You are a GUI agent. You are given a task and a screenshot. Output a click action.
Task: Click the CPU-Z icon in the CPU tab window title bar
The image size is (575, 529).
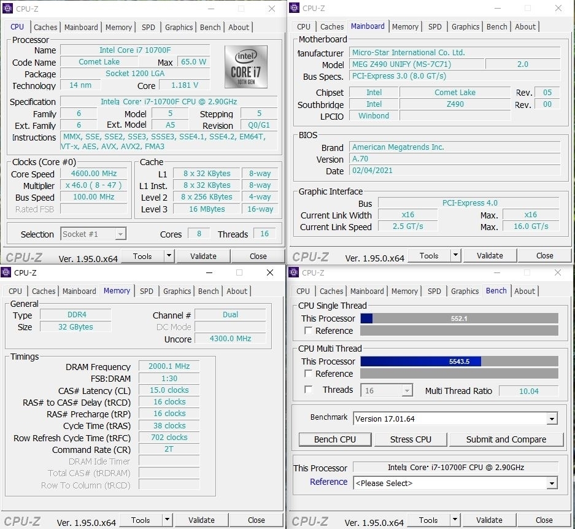(7, 9)
